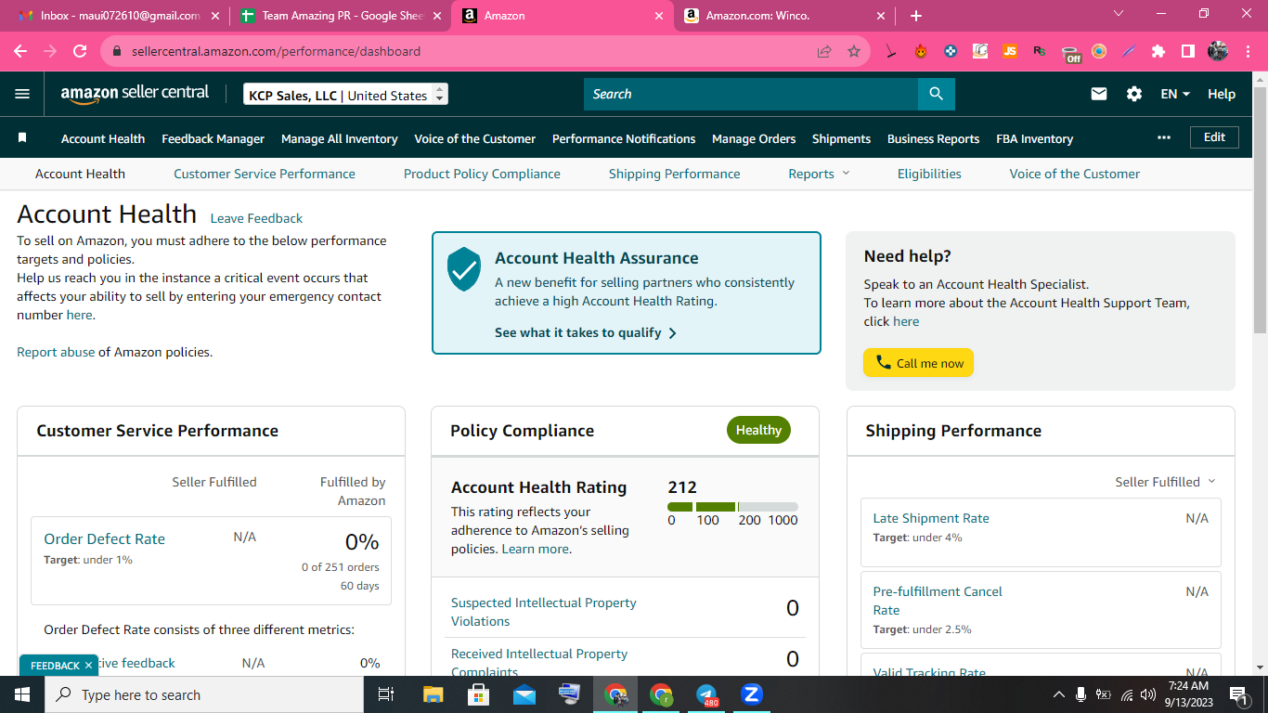
Task: Open the Late Shipment Rate link
Action: point(931,518)
